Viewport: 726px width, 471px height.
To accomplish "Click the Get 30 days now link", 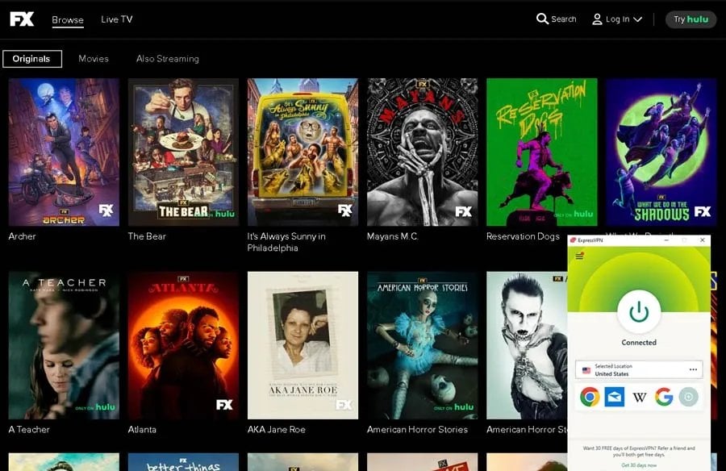I will pos(639,465).
